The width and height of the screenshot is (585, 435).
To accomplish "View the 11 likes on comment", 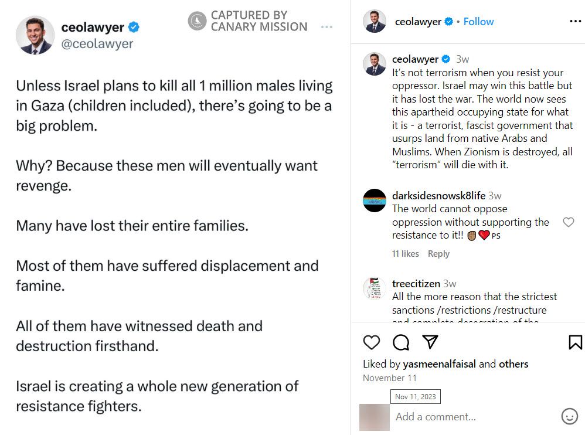I will coord(405,254).
